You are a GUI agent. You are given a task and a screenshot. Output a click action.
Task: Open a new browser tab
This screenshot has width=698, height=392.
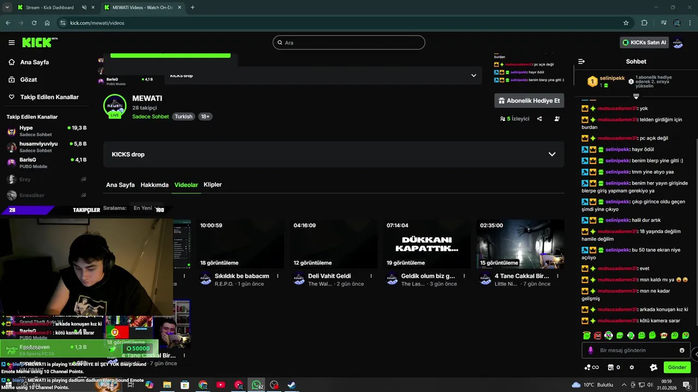pos(192,8)
